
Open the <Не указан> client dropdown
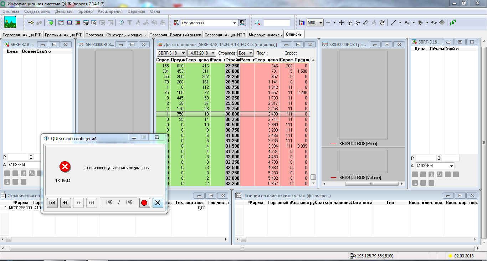[x=235, y=23]
